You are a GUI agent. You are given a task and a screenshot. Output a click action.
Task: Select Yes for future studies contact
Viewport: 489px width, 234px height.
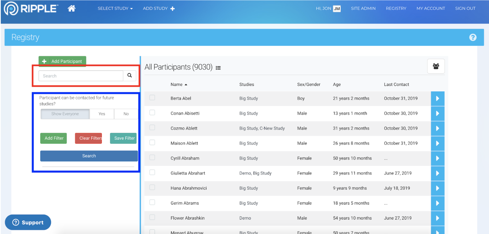(102, 114)
